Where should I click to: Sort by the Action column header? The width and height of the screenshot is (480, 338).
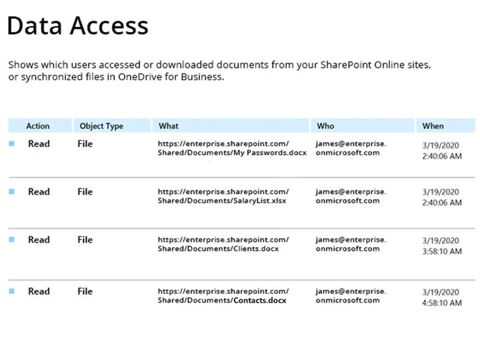tap(38, 126)
